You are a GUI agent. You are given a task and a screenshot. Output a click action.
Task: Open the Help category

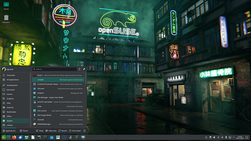coord(15,103)
